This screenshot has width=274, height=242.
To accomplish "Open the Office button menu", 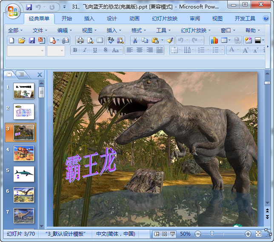I will point(13,11).
